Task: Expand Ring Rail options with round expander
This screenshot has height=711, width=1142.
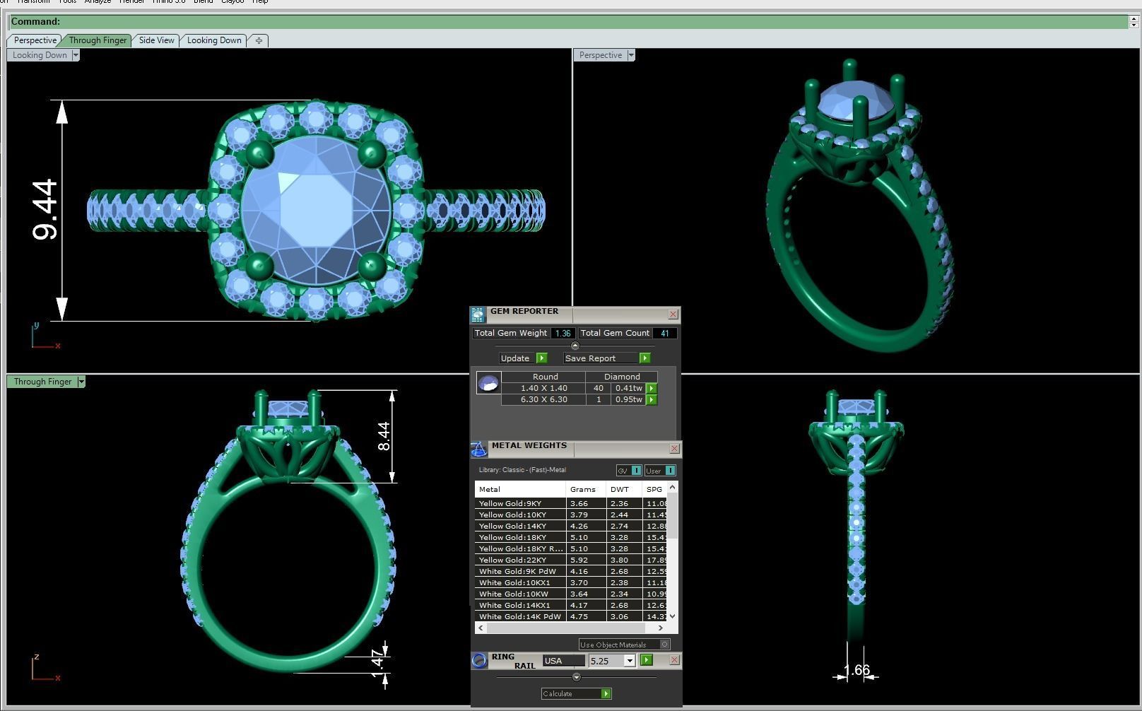Action: tap(576, 677)
